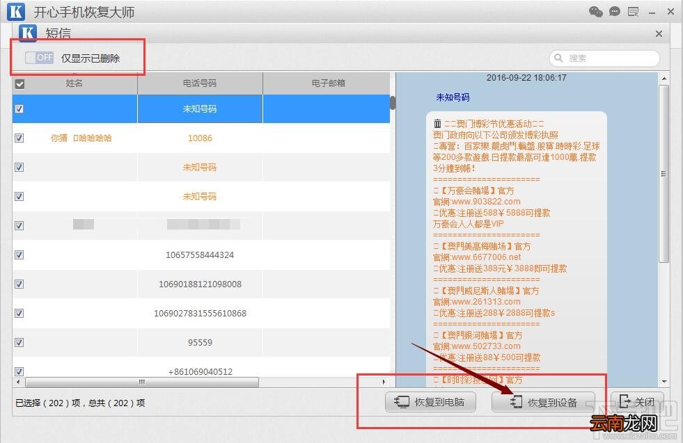
Task: Uncheck the checkbox for +861069040512
Action: point(19,371)
